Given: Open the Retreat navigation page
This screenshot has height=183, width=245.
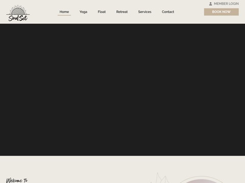Looking at the screenshot, I should click(x=122, y=12).
